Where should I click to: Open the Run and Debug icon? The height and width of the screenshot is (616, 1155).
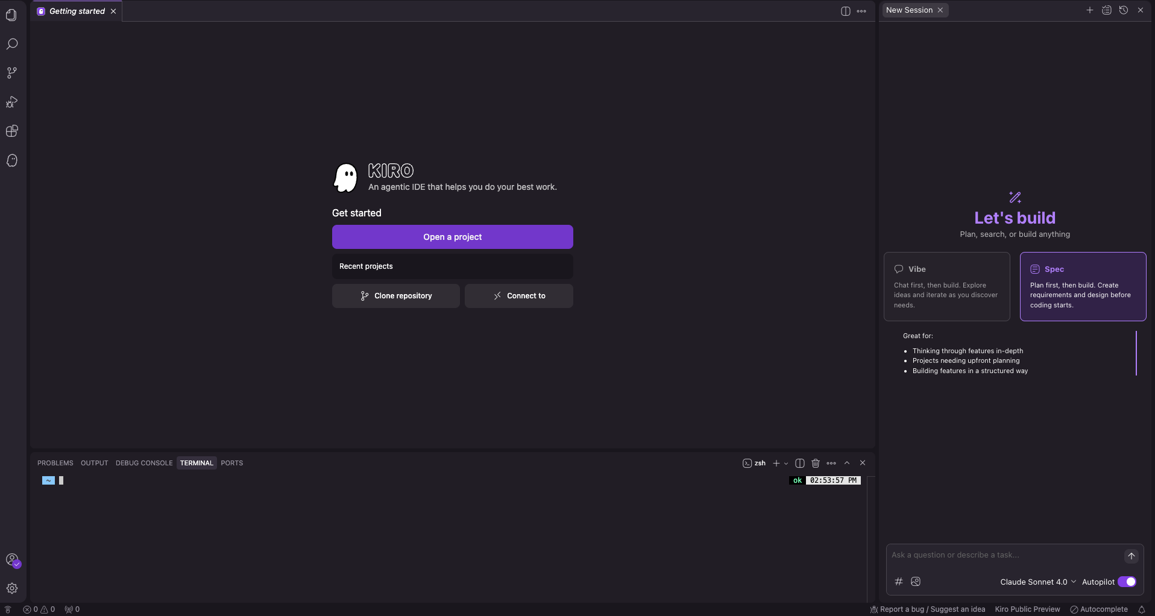coord(12,102)
